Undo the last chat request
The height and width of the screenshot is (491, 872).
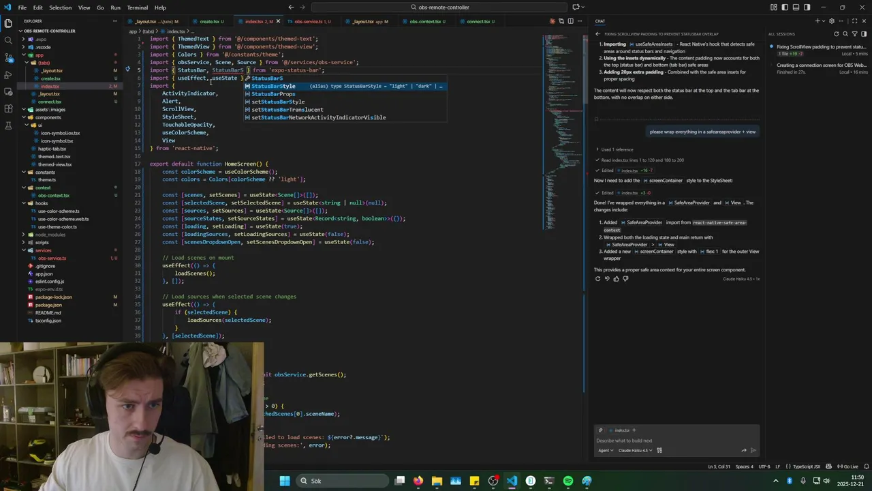(x=607, y=278)
